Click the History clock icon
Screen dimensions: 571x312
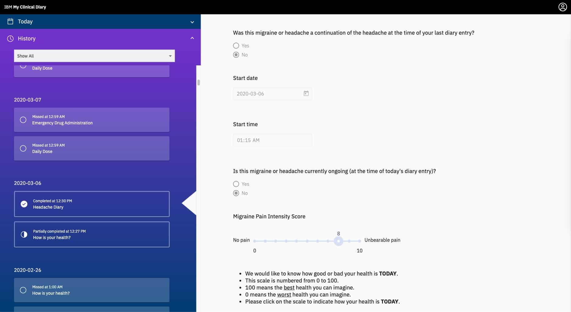tap(10, 39)
